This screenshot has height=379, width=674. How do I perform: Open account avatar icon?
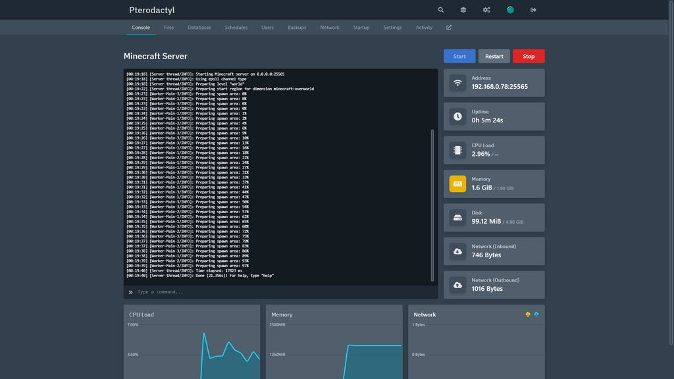click(510, 10)
